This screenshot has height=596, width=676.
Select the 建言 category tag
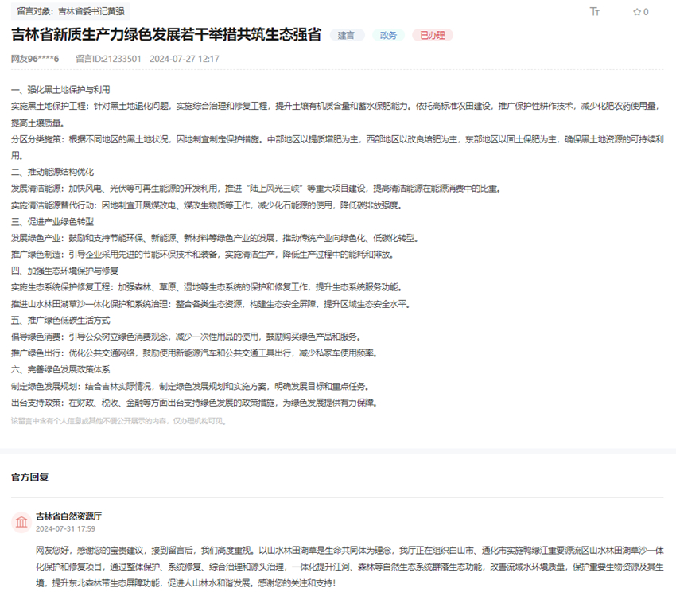(347, 35)
